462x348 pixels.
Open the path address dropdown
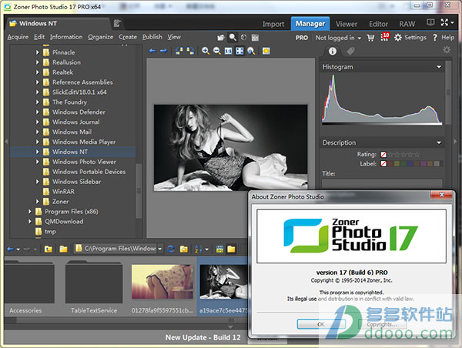tap(160, 249)
